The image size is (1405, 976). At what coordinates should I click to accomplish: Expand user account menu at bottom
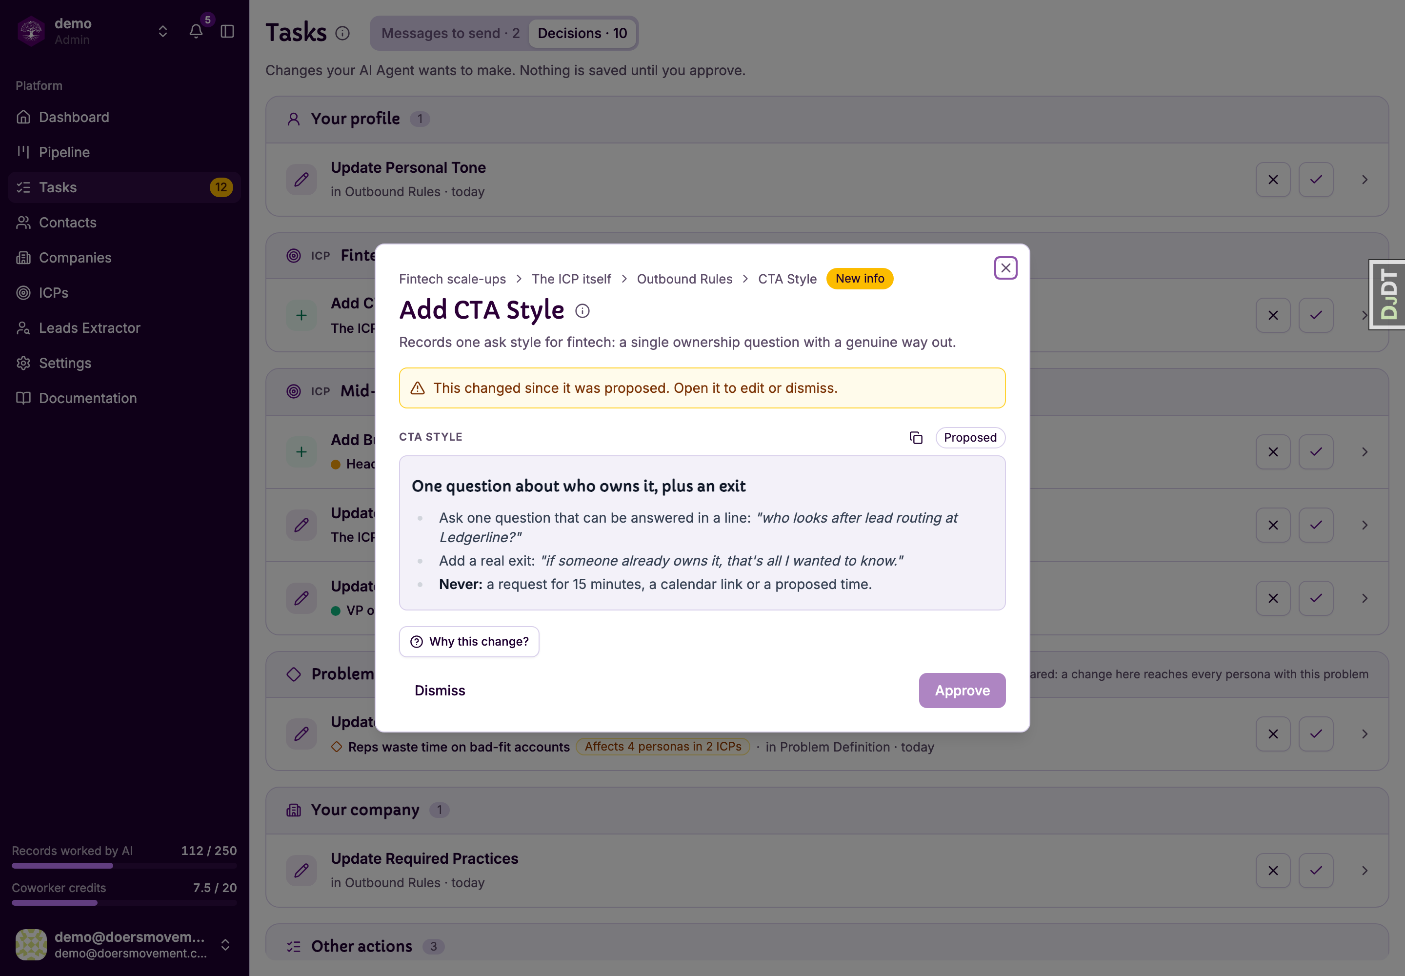click(x=225, y=945)
